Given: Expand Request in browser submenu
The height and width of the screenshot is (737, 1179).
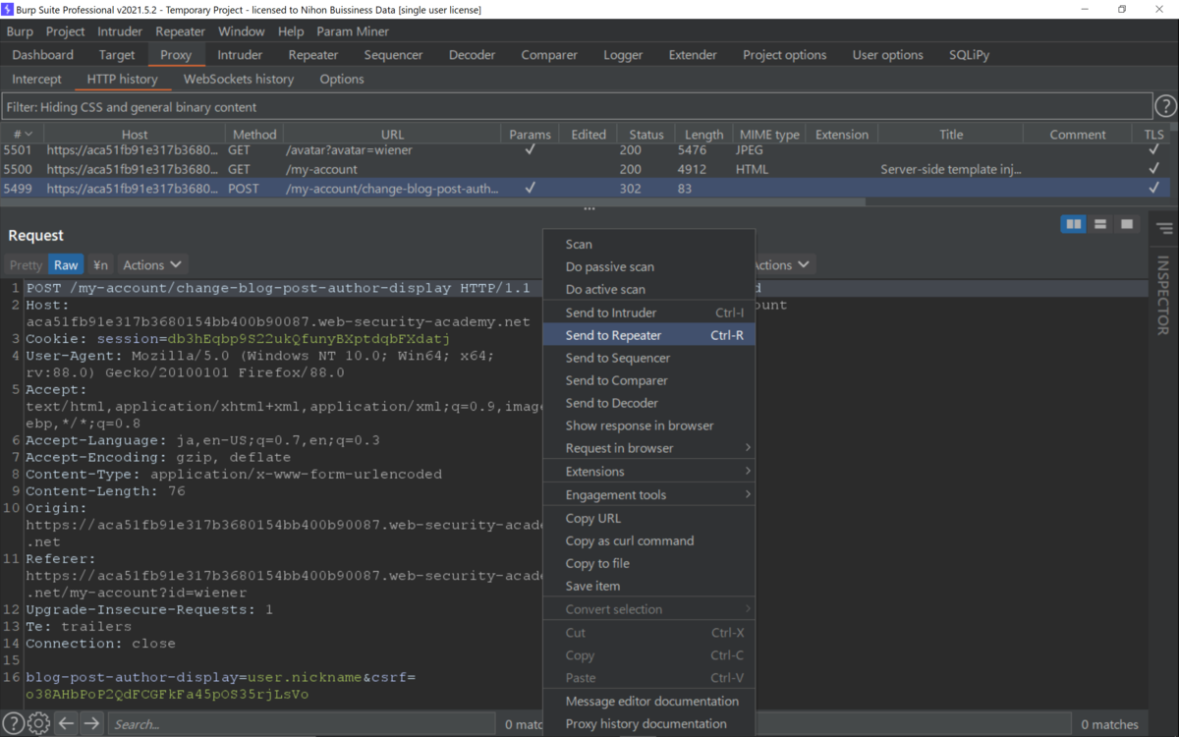Looking at the screenshot, I should pos(648,448).
